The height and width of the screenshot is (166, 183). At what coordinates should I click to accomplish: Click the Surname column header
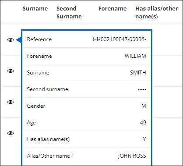[35, 8]
